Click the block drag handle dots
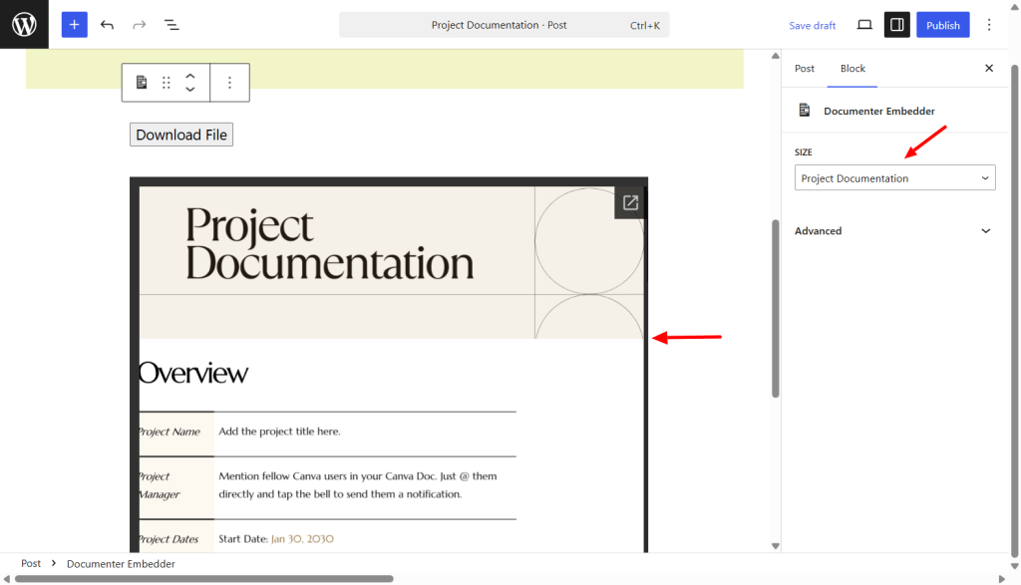 click(166, 83)
